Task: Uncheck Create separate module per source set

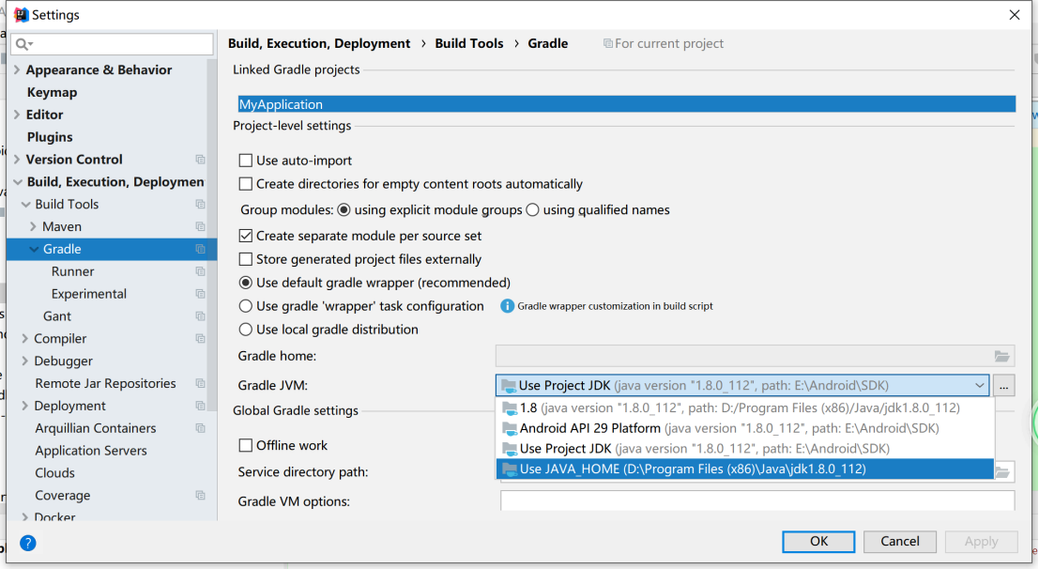Action: click(x=246, y=236)
